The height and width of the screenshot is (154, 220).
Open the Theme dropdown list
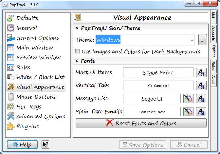click(x=192, y=40)
